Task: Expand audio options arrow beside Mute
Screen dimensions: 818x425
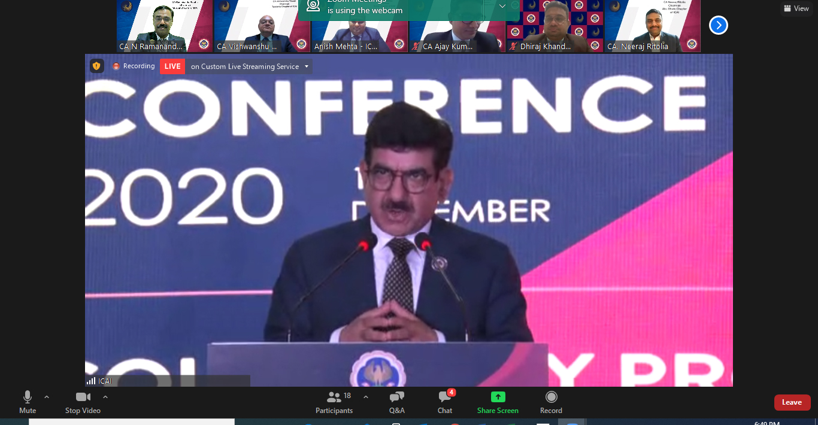Action: 47,397
